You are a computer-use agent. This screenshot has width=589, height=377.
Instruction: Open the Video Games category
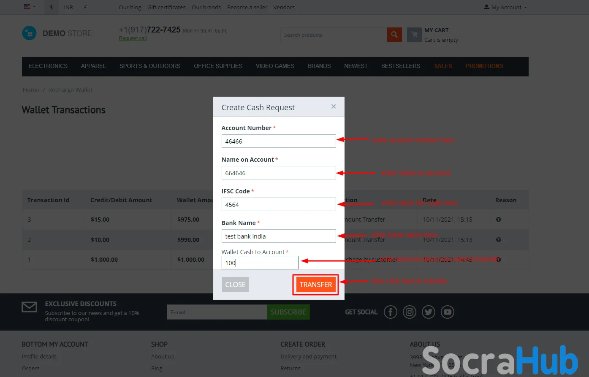[x=275, y=66]
